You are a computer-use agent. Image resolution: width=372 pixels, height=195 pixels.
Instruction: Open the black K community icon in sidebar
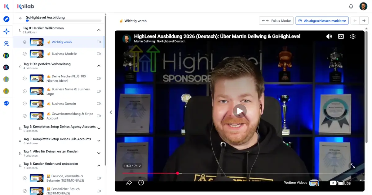6,67
